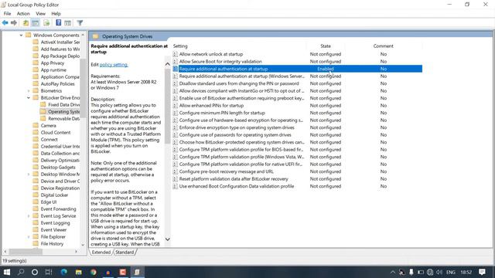Open the red Camtasia taskbar app
The width and height of the screenshot is (495, 278).
click(x=123, y=272)
